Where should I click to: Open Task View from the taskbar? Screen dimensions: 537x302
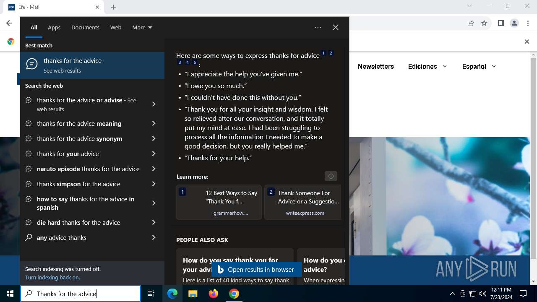click(x=151, y=294)
